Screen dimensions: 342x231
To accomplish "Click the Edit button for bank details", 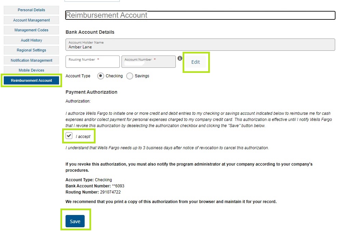I will pyautogui.click(x=196, y=62).
